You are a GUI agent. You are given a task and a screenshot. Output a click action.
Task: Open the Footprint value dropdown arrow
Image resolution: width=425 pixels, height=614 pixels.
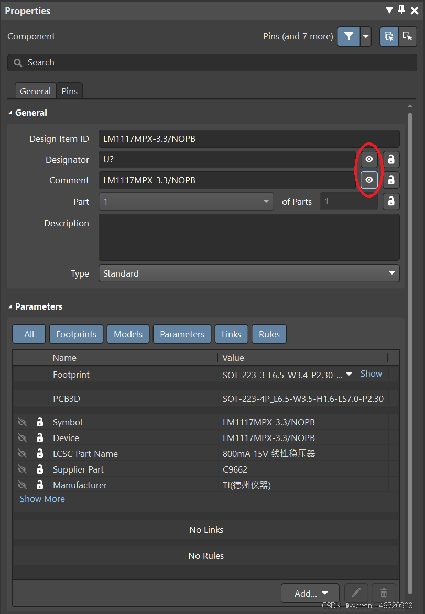pyautogui.click(x=349, y=375)
